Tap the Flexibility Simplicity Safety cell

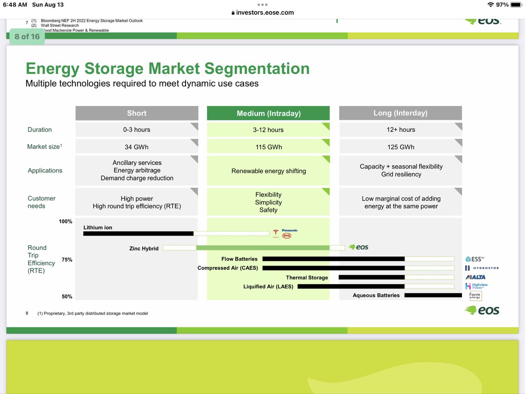(x=269, y=202)
